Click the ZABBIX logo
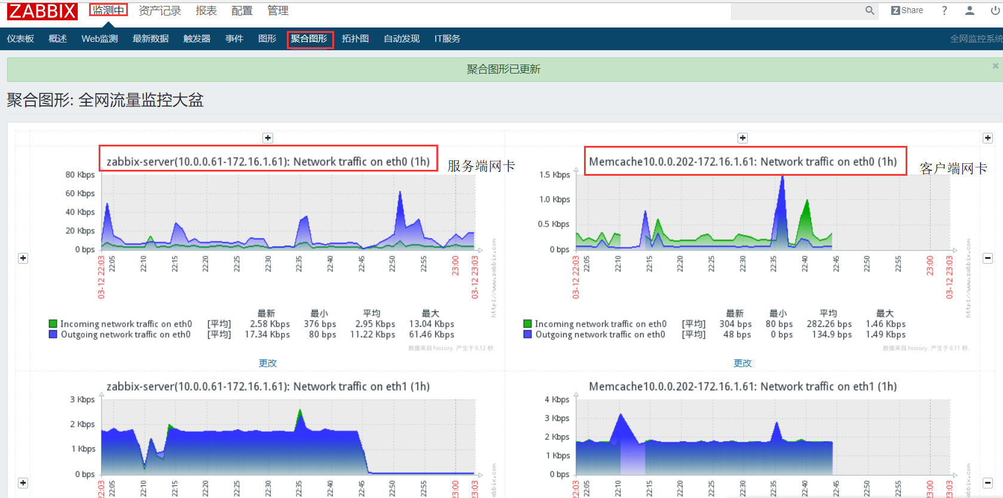The width and height of the screenshot is (1003, 498). [42, 11]
